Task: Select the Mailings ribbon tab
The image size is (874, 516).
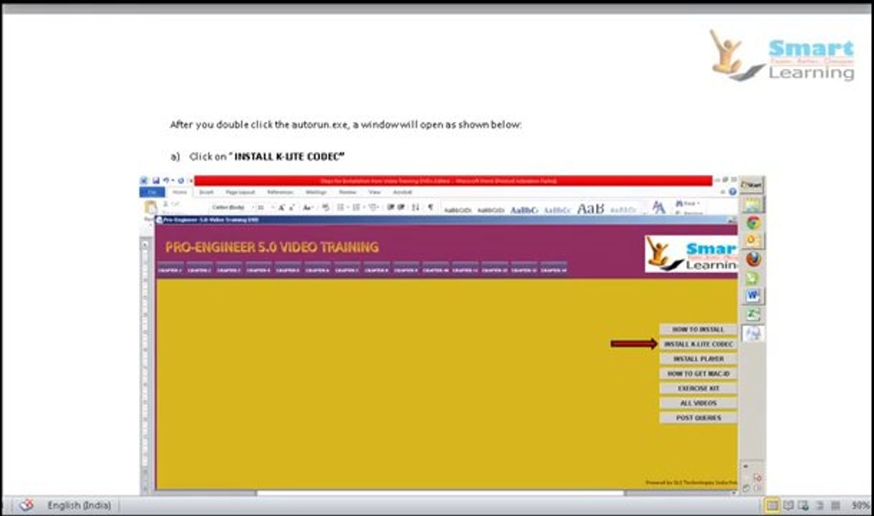Action: 316,192
